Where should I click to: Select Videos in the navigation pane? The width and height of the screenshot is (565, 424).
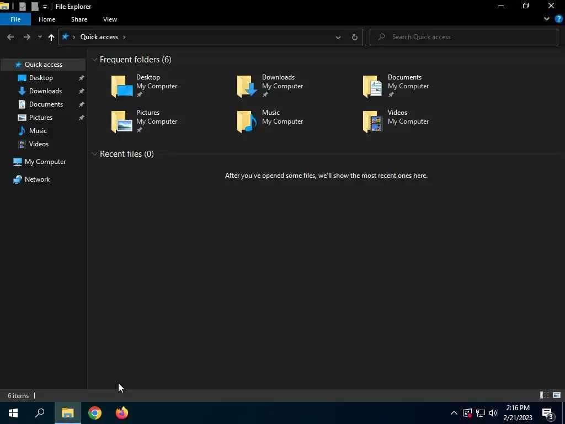pyautogui.click(x=39, y=144)
